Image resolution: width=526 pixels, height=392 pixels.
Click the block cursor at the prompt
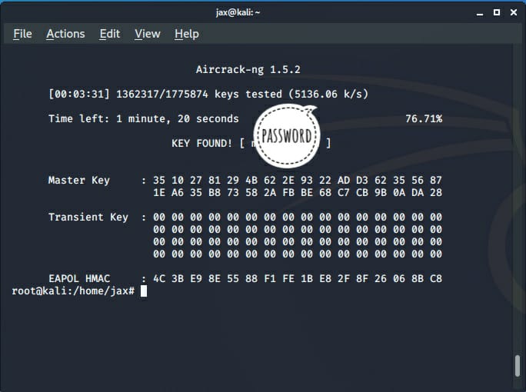[143, 291]
